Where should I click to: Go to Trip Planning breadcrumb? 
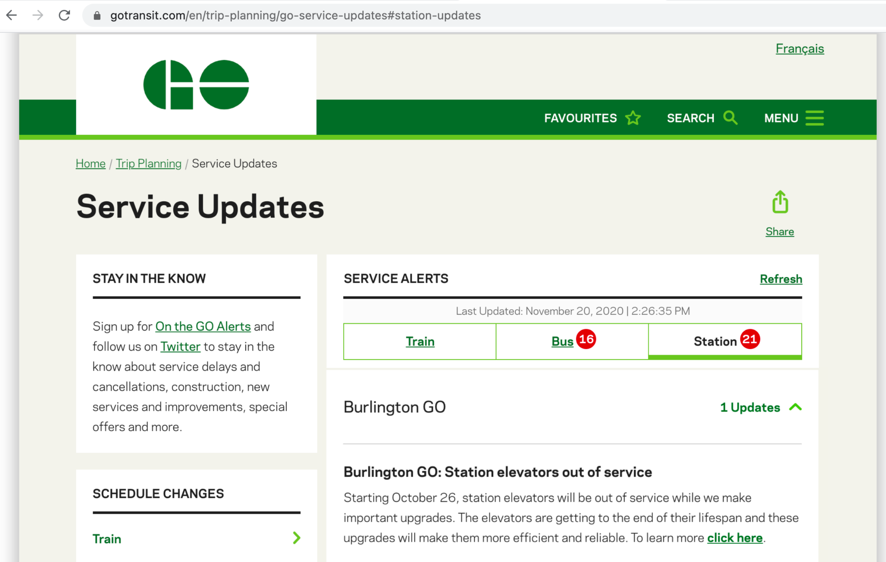149,163
